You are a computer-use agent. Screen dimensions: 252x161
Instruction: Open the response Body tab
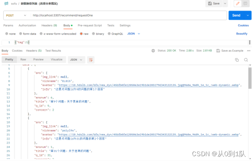pos(5,51)
